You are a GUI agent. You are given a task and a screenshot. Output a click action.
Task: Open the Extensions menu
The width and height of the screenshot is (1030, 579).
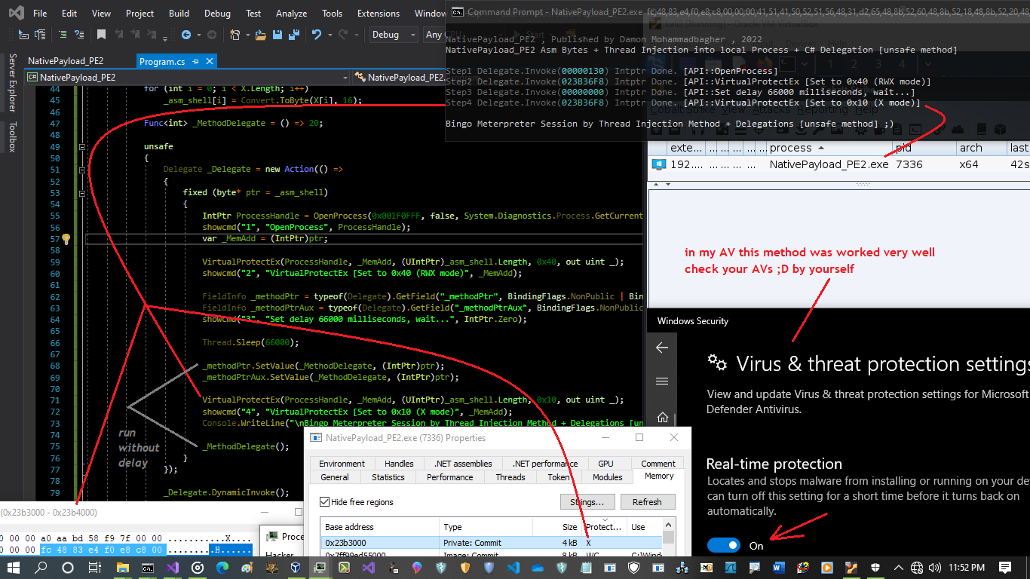click(379, 14)
